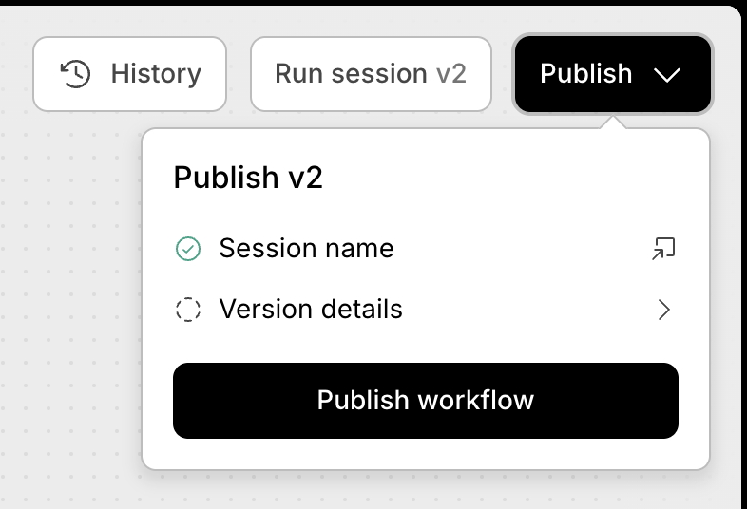747x509 pixels.
Task: Select the Session name row label
Action: [306, 249]
